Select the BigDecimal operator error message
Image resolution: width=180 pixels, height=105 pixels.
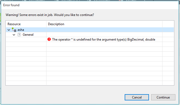(104, 40)
